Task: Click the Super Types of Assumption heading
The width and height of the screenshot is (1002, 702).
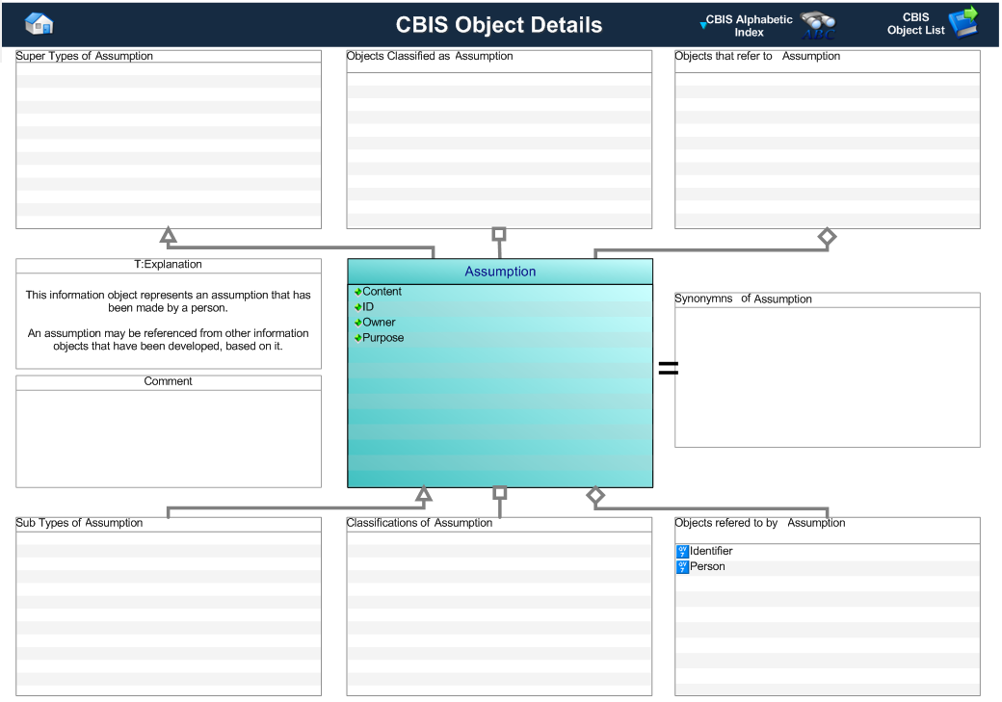Action: tap(85, 56)
